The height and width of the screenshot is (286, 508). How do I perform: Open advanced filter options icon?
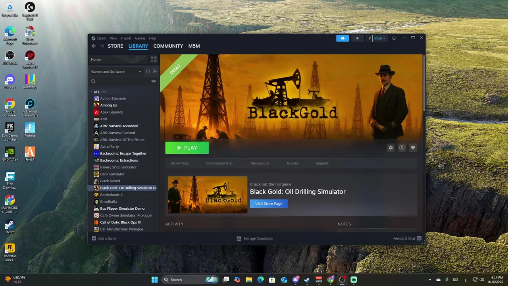point(154,81)
